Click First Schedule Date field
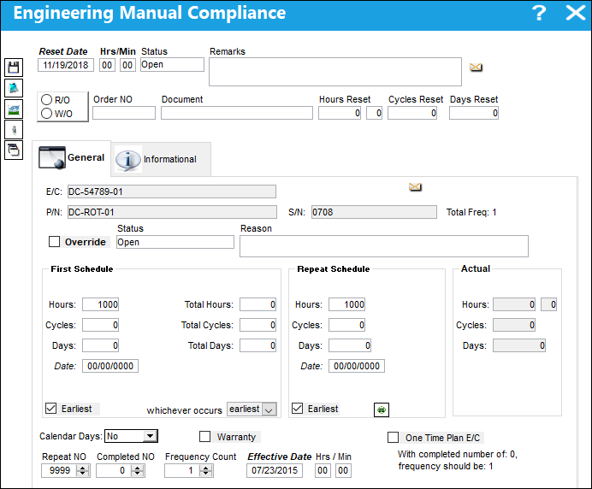The width and height of the screenshot is (592, 489). (x=110, y=366)
